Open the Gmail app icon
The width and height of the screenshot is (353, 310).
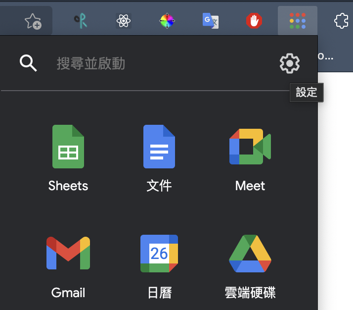(68, 253)
